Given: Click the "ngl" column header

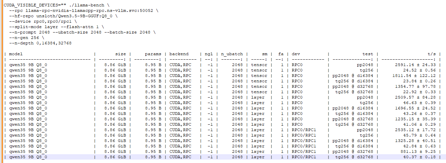Looking at the screenshot, I should (x=209, y=54).
